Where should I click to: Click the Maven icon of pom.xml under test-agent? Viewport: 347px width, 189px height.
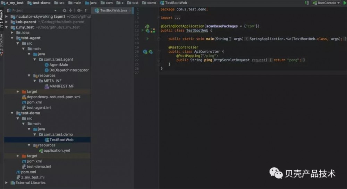24,102
